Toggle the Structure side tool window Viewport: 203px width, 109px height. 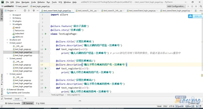click(2, 94)
